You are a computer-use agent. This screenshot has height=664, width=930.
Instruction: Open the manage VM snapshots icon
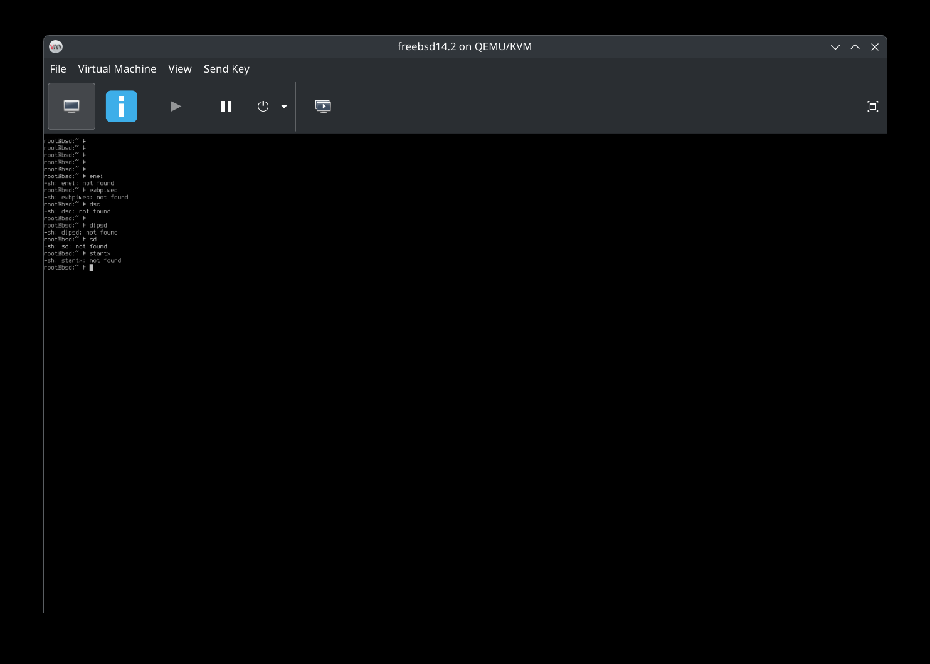pyautogui.click(x=323, y=107)
